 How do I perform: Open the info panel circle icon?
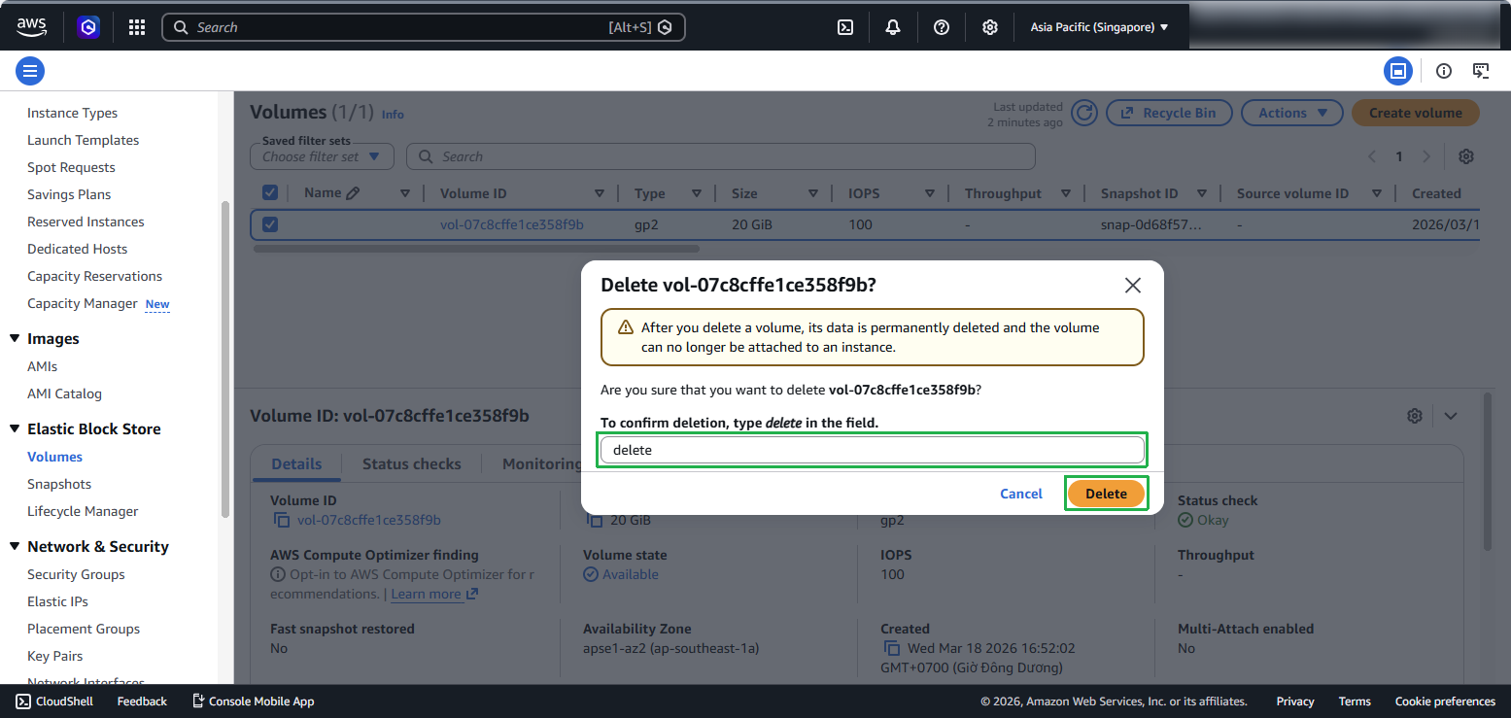pyautogui.click(x=1444, y=70)
